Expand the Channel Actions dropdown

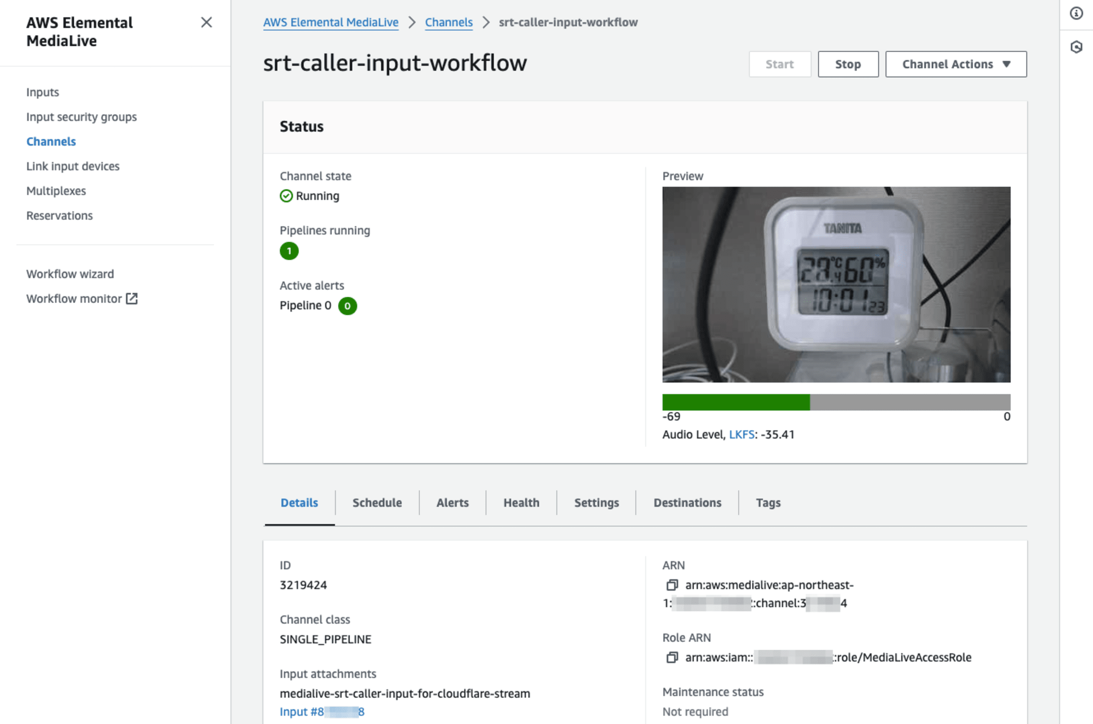coord(956,64)
